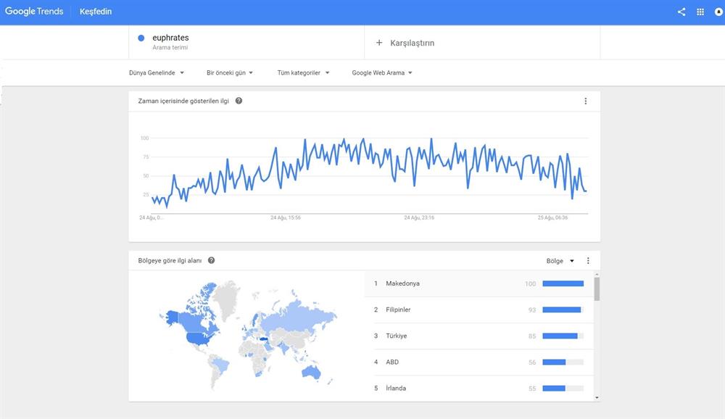The height and width of the screenshot is (419, 725).
Task: Click the plus icon next to Karşılaştırın
Action: (378, 43)
